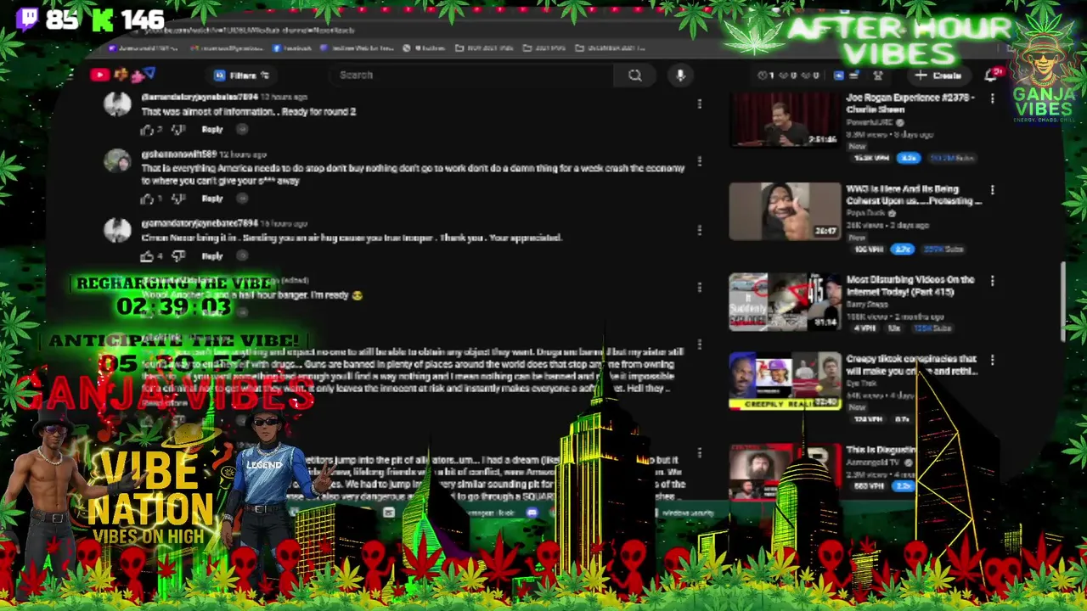Viewport: 1087px width, 611px height.
Task: Reply to the "crash the economy" comment
Action: [x=212, y=199]
